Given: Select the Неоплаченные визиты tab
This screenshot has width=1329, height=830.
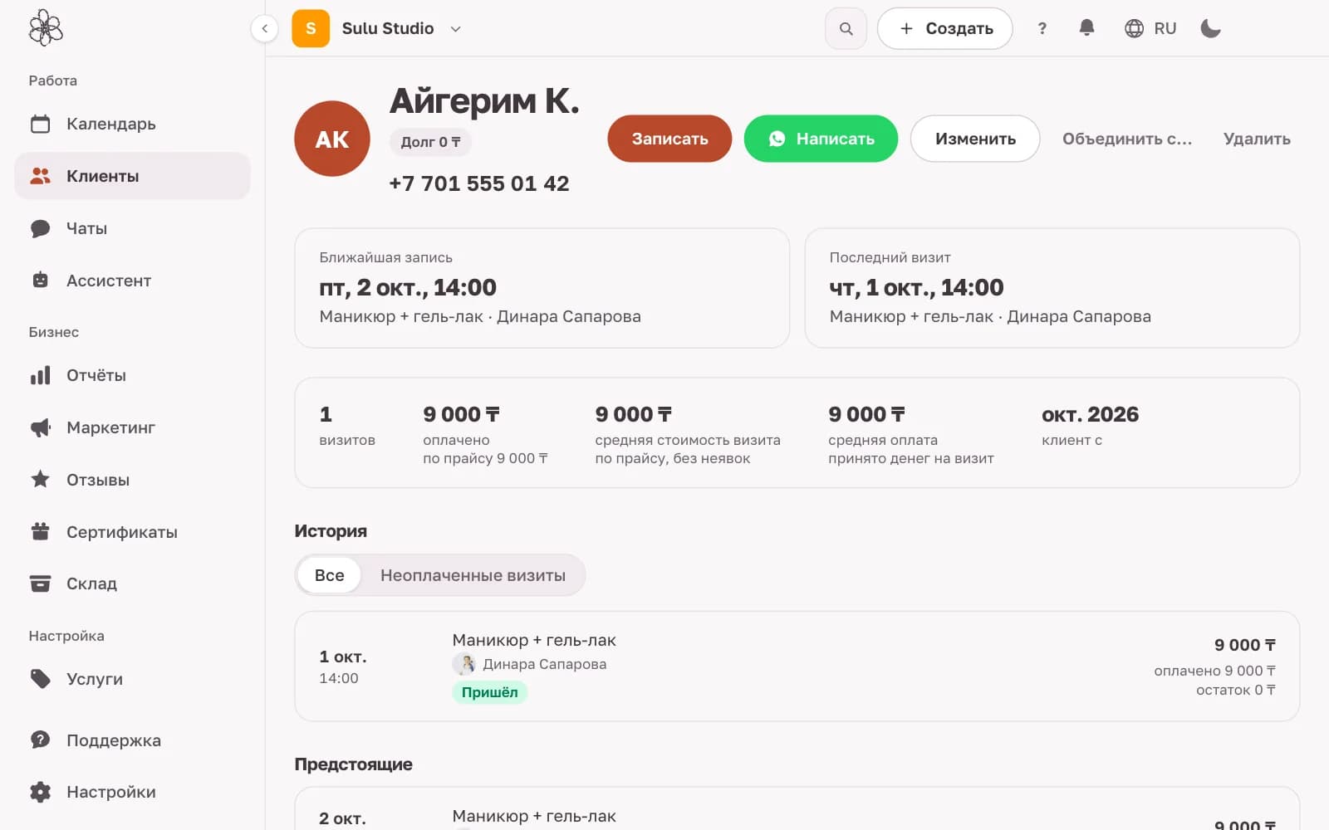Looking at the screenshot, I should 473,575.
